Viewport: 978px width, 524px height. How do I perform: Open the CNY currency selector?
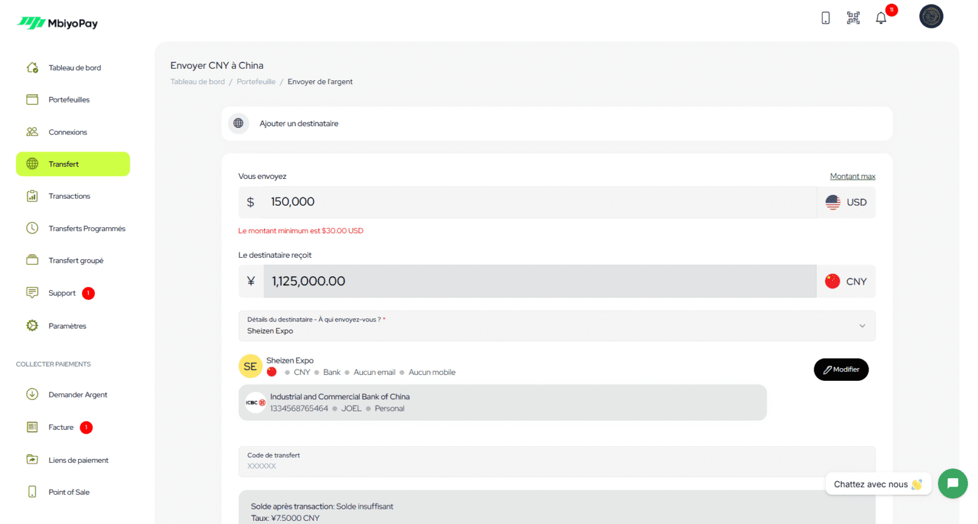click(x=846, y=281)
